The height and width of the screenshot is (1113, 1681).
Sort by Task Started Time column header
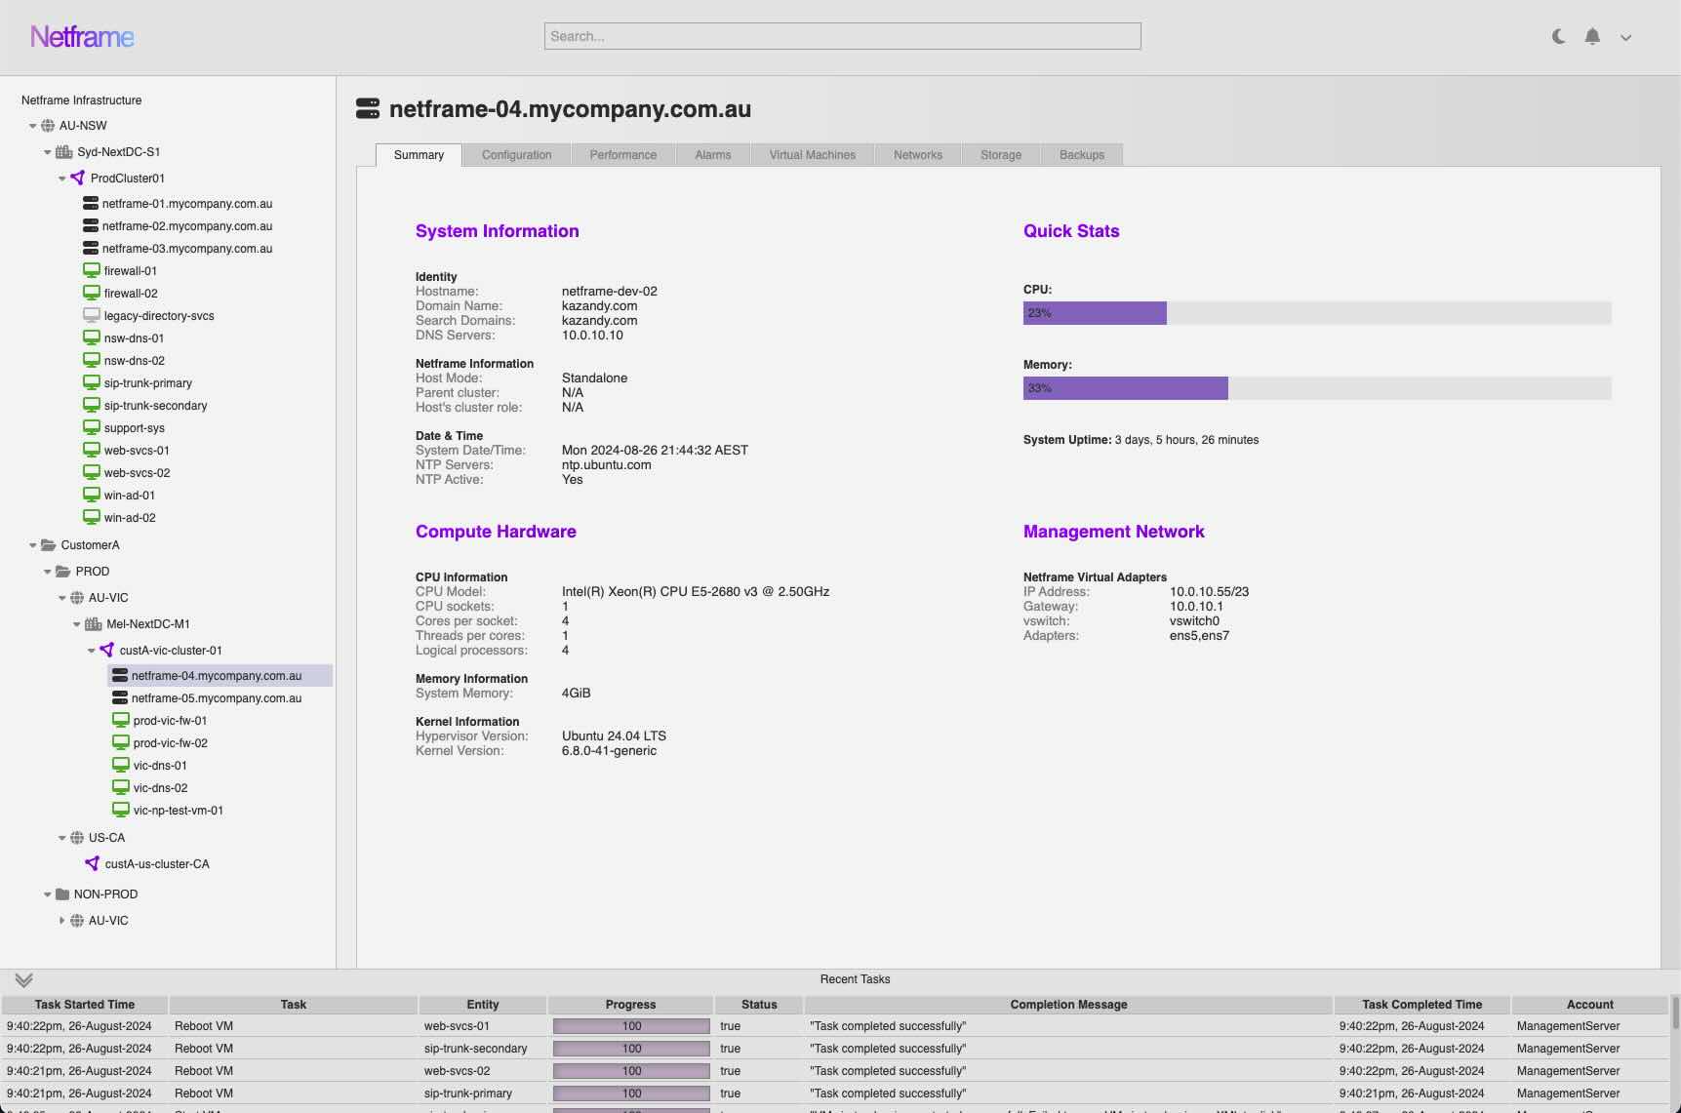coord(85,1004)
